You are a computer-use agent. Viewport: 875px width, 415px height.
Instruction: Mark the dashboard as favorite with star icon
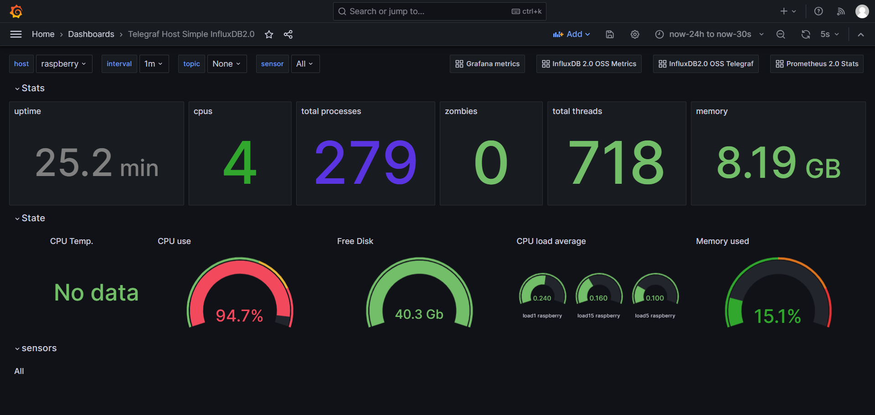coord(269,34)
